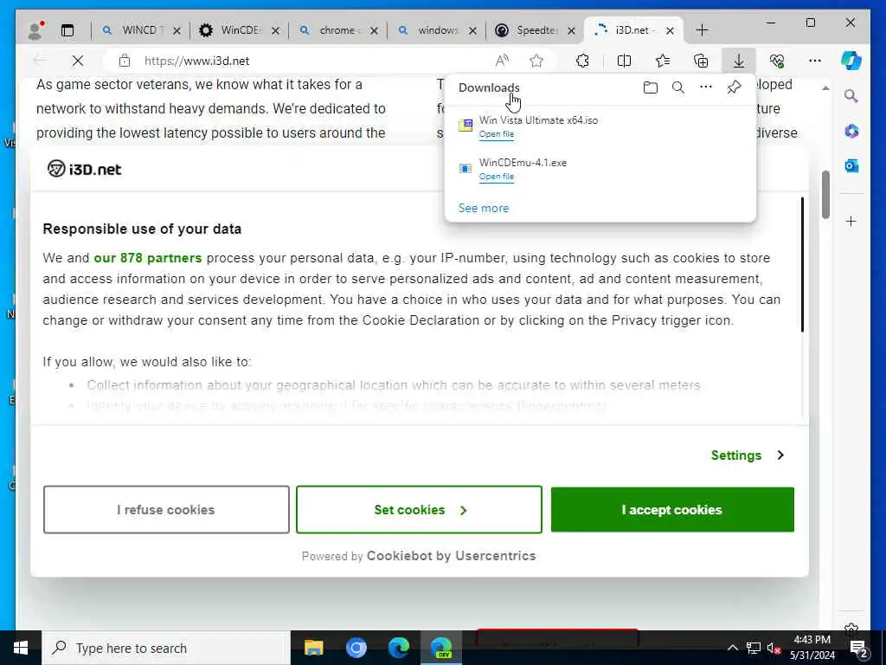Screen dimensions: 886x665
Task: Open Outlook sidebar icon
Action: pyautogui.click(x=851, y=165)
